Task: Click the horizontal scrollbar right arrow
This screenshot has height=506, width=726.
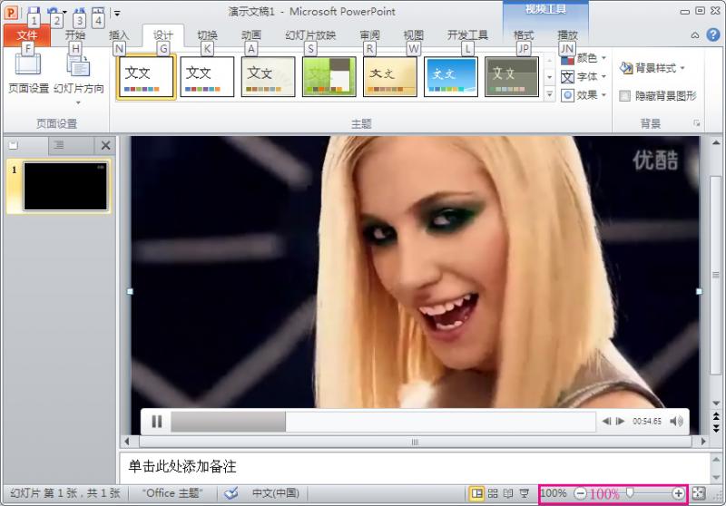Action: [703, 442]
